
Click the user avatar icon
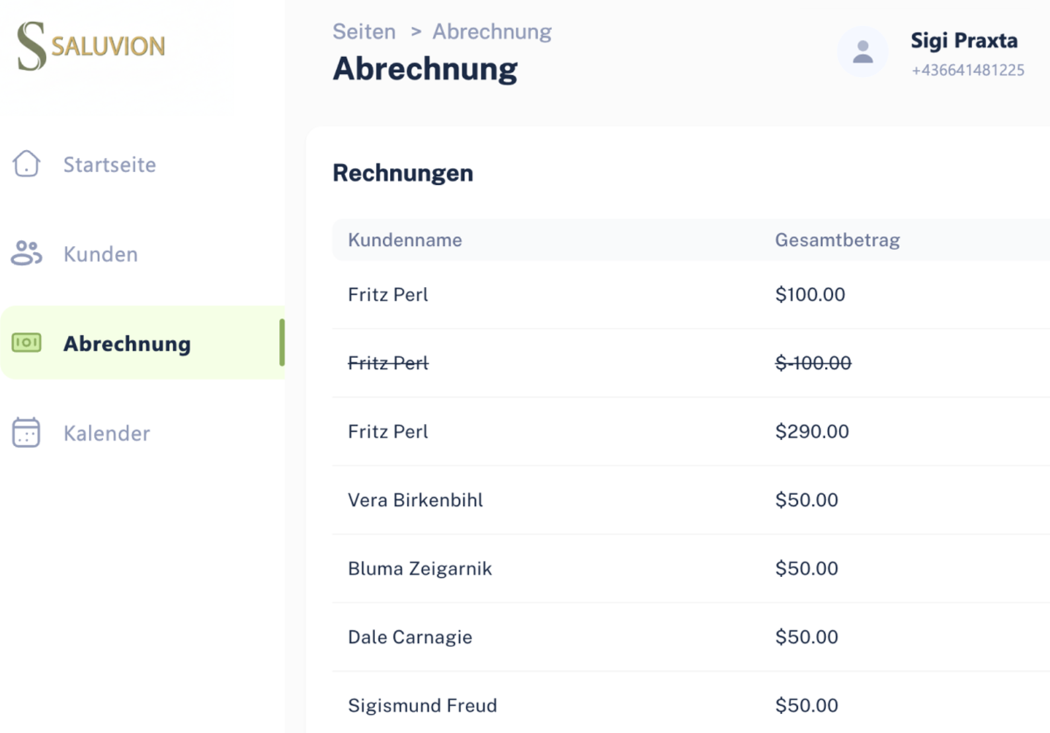click(x=862, y=52)
